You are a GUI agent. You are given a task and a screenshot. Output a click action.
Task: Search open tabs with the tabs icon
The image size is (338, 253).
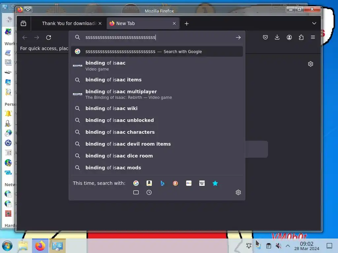pos(136,192)
